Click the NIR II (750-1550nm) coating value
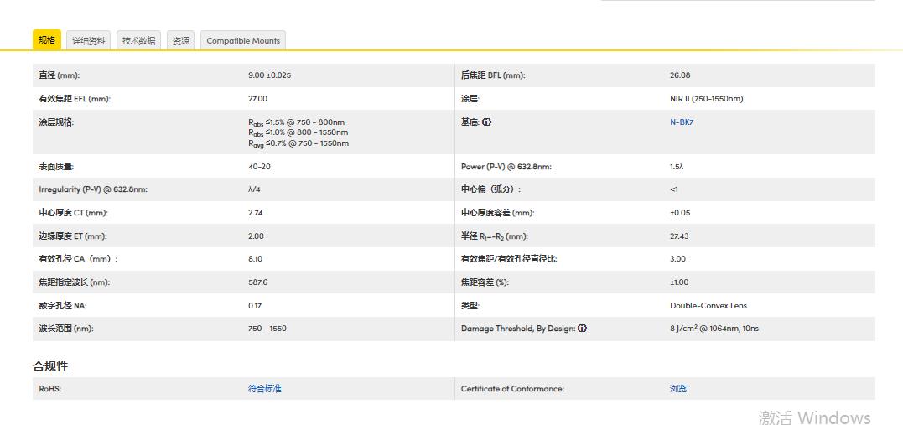 click(706, 99)
